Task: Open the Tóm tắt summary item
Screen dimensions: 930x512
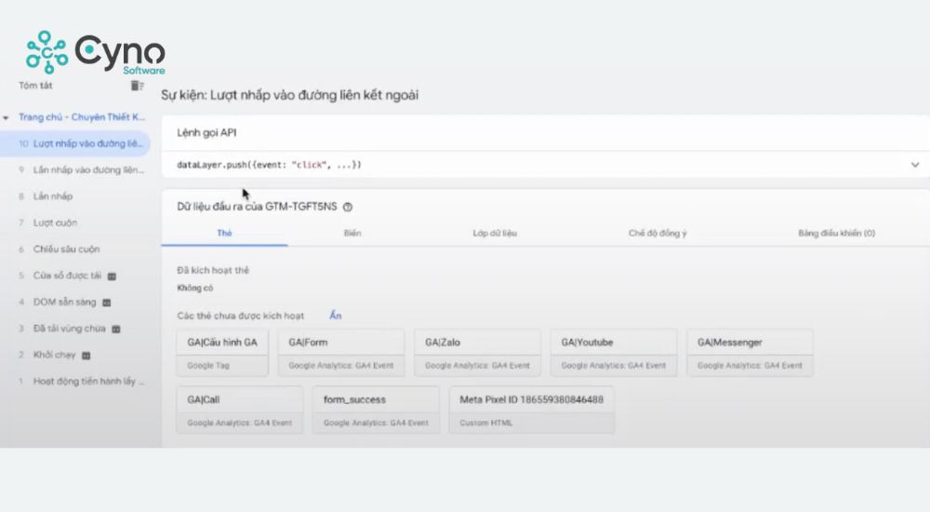Action: click(x=34, y=86)
